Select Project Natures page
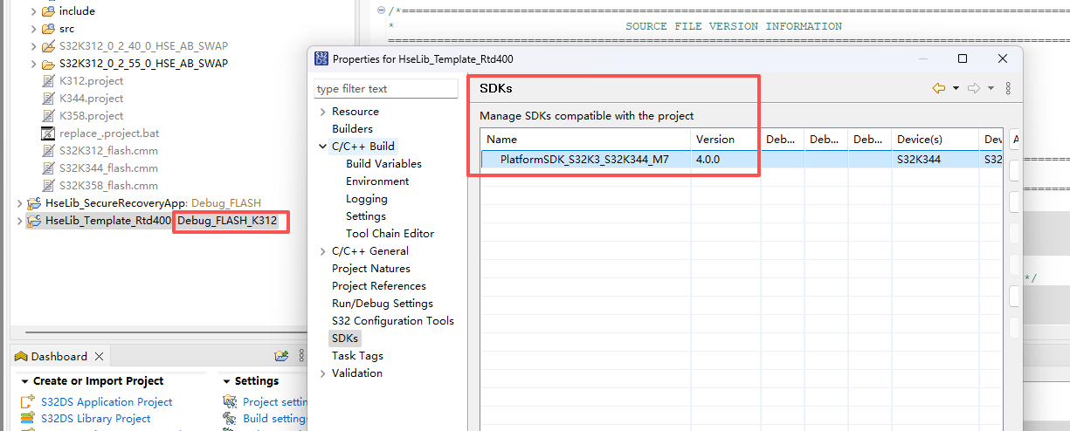The width and height of the screenshot is (1070, 431). (x=371, y=269)
